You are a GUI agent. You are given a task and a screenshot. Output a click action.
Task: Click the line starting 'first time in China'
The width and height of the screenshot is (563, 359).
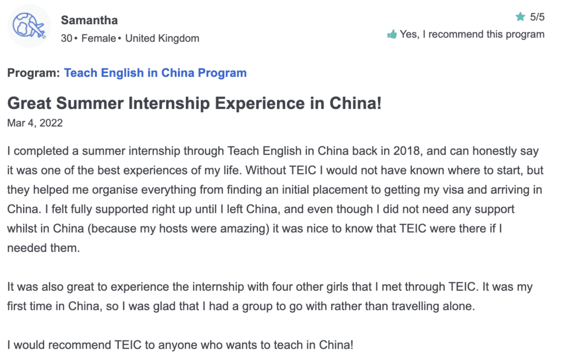point(241,306)
